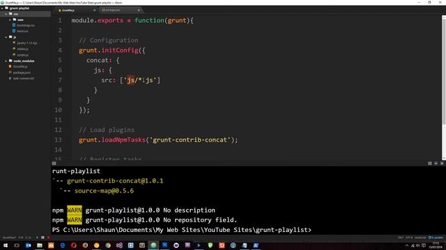Open Gruntfile.js from the tree view
This screenshot has width=446, height=250.
coord(20,67)
